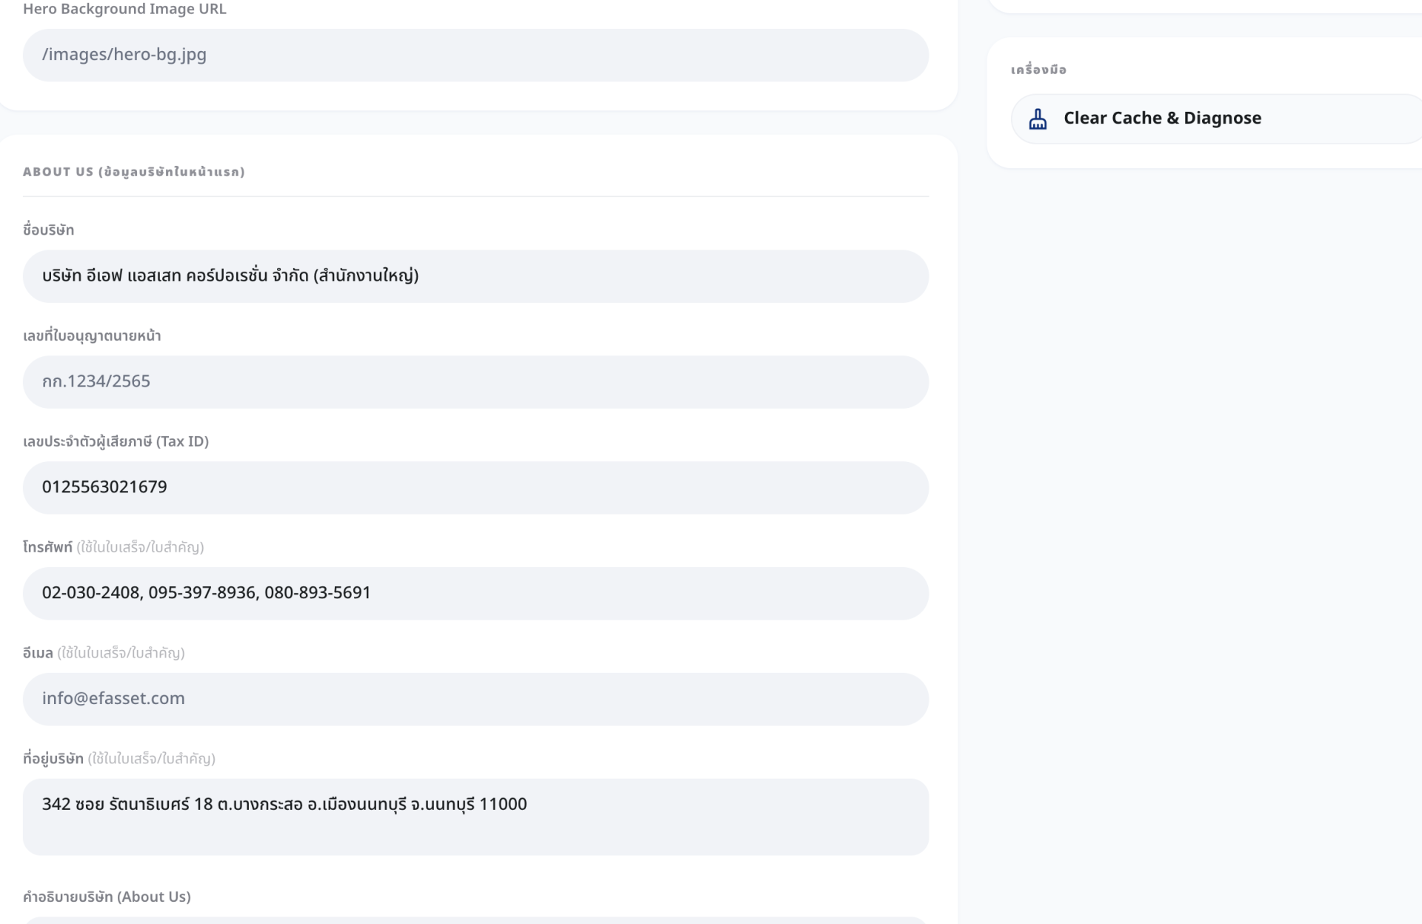This screenshot has height=924, width=1422.
Task: Click the broom icon for cache clearing
Action: (1038, 118)
